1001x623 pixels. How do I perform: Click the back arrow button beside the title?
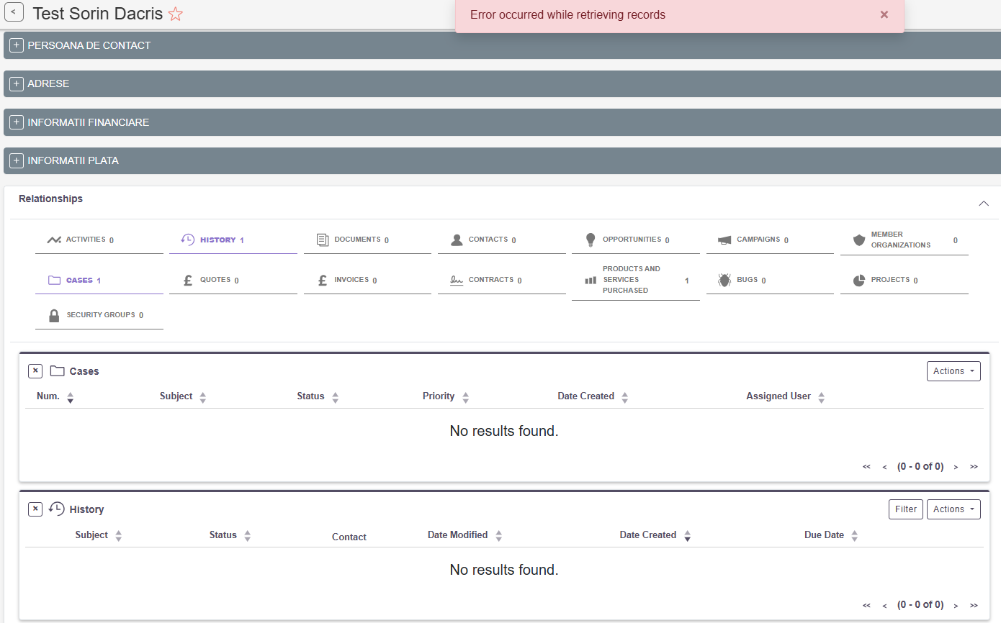[x=15, y=13]
